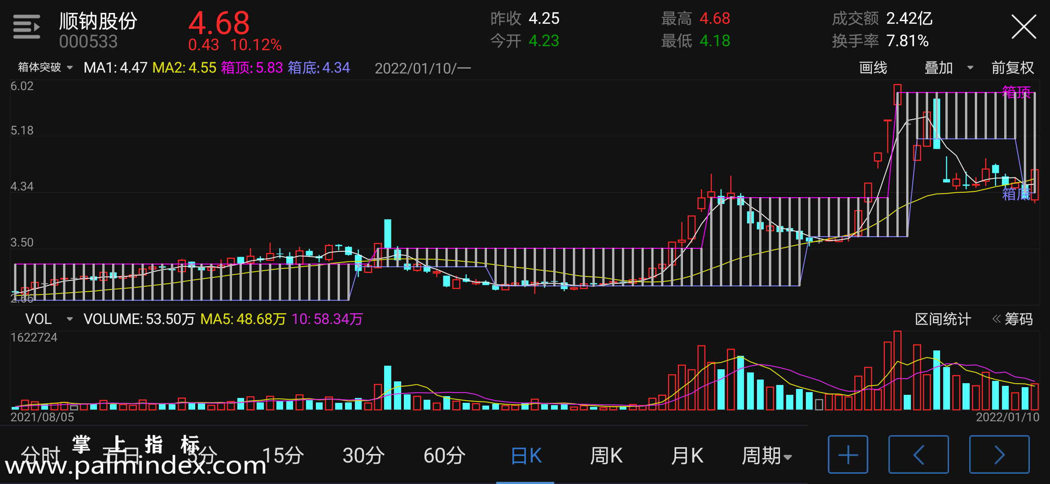Click the date 2022/01/10/一 label
The image size is (1050, 484).
423,69
